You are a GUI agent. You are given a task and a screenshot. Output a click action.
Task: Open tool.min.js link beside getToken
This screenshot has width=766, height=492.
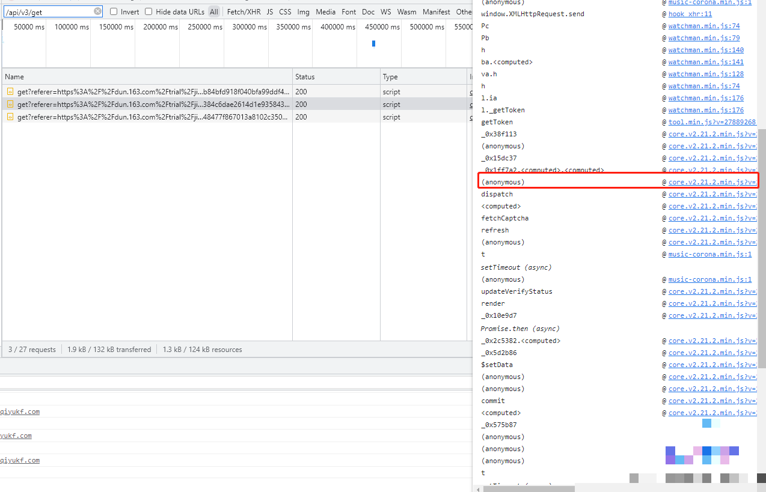pyautogui.click(x=712, y=122)
